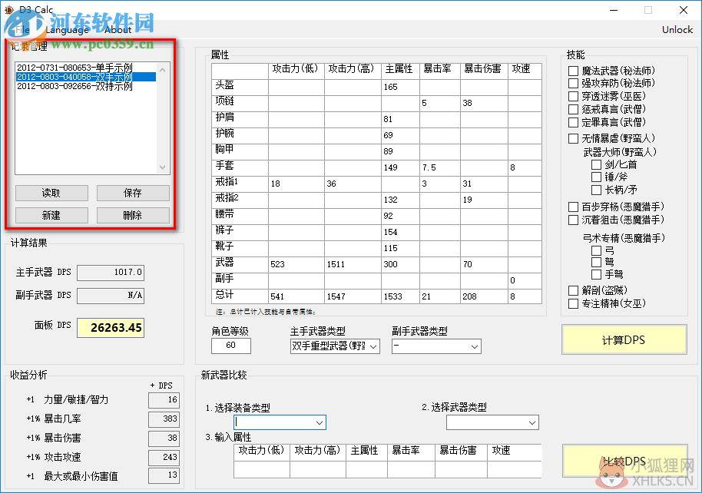Enable 解剖(盗贼) checkbox

coord(573,290)
